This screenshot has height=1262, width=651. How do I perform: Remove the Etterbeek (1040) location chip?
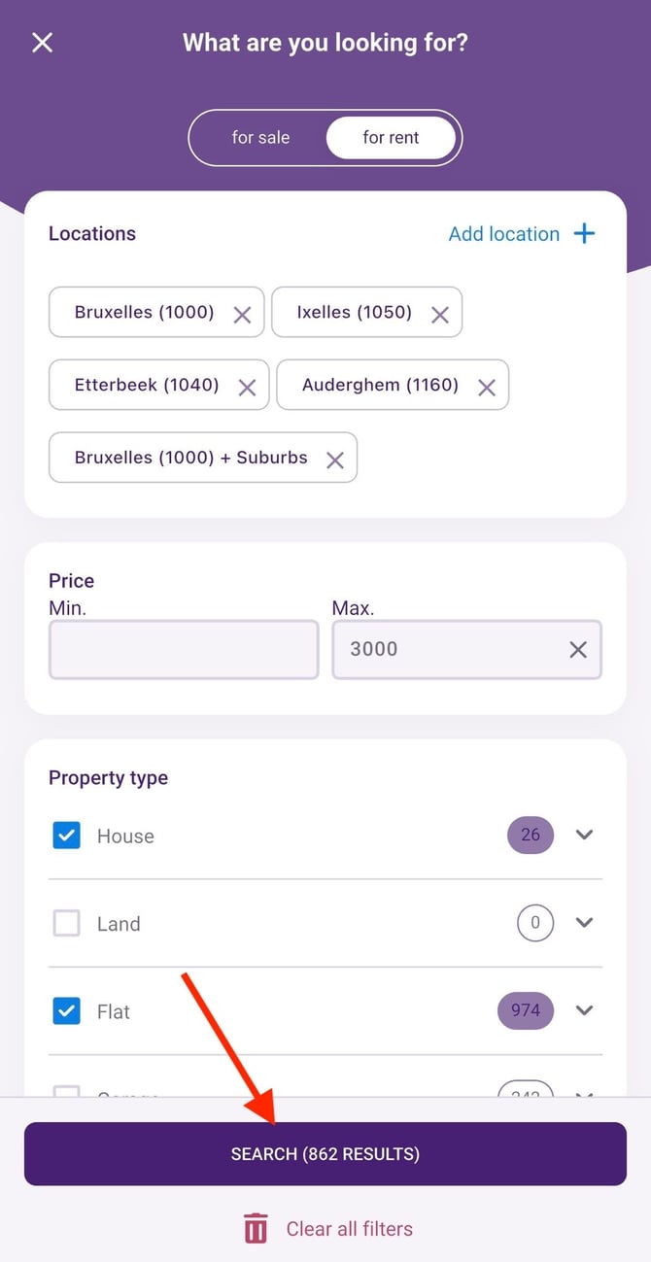point(248,385)
